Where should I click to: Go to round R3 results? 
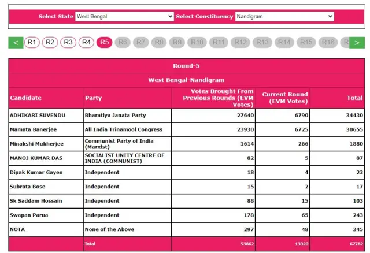coord(68,42)
